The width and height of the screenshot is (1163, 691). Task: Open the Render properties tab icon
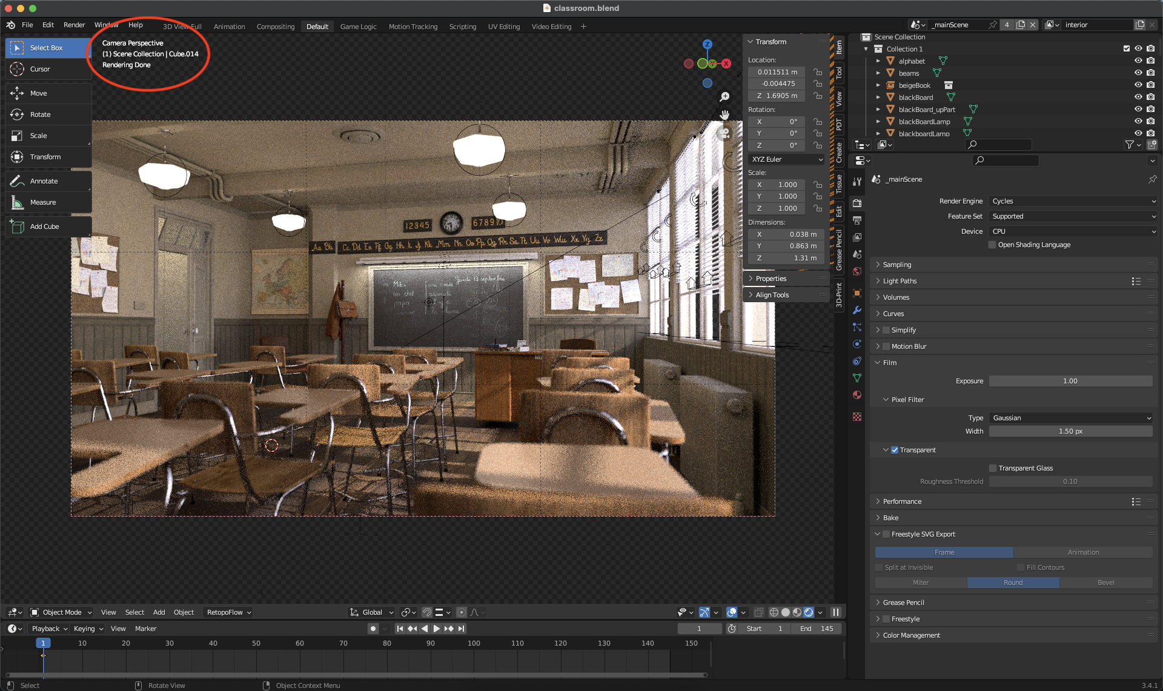(857, 203)
